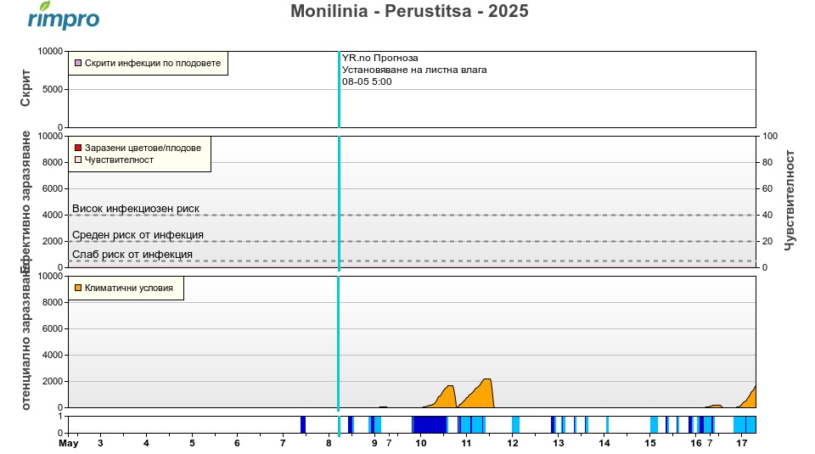This screenshot has height=454, width=815.
Task: Click date axis label 6
Action: [x=237, y=443]
